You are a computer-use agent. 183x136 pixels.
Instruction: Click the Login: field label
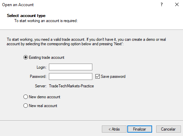tap(41, 67)
